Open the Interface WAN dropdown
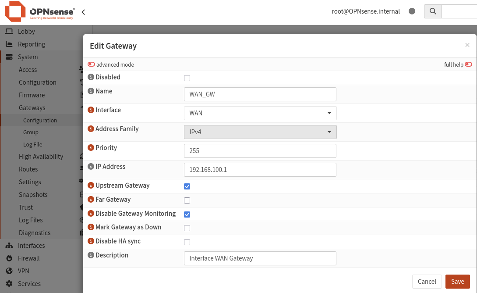The image size is (477, 293). (260, 113)
